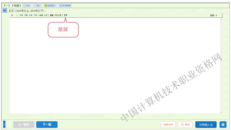Click the 放大 zoom-in icon button

coord(27,6)
